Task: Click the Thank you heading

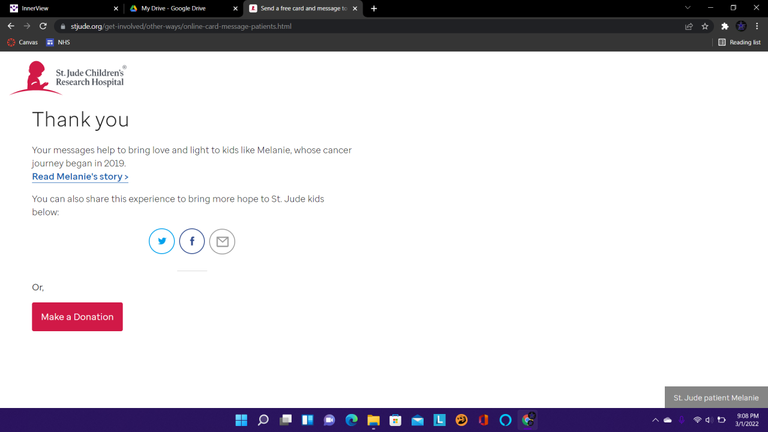Action: point(80,119)
